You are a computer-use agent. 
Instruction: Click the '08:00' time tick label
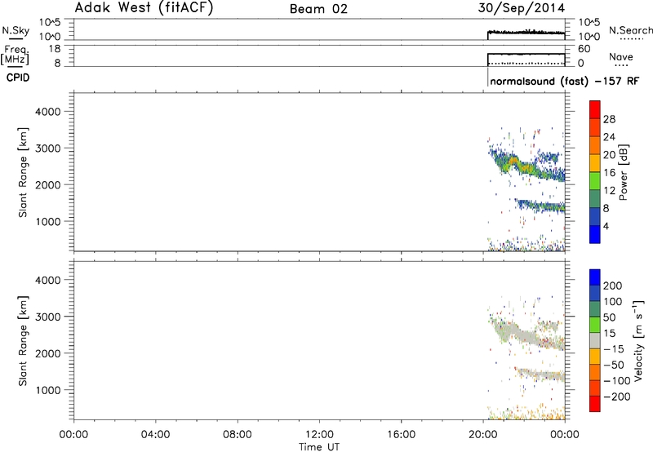(237, 435)
